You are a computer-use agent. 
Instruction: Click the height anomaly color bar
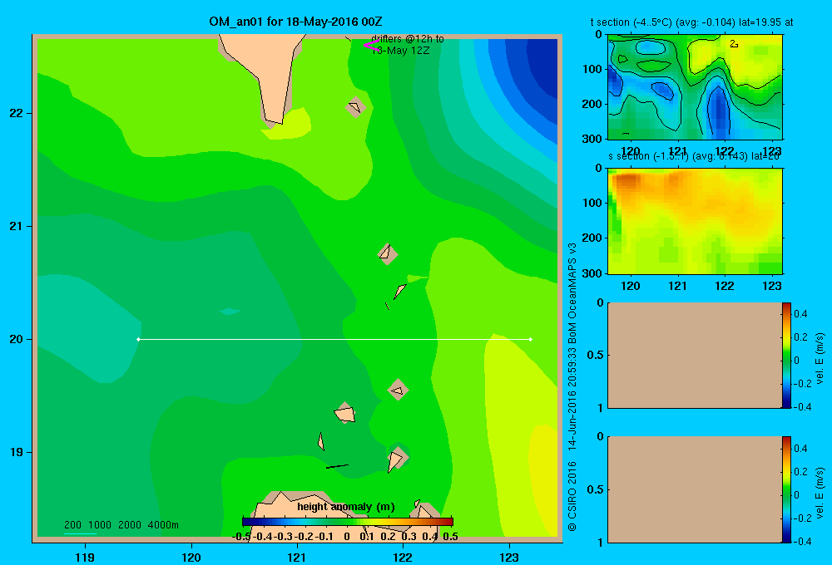[x=348, y=522]
